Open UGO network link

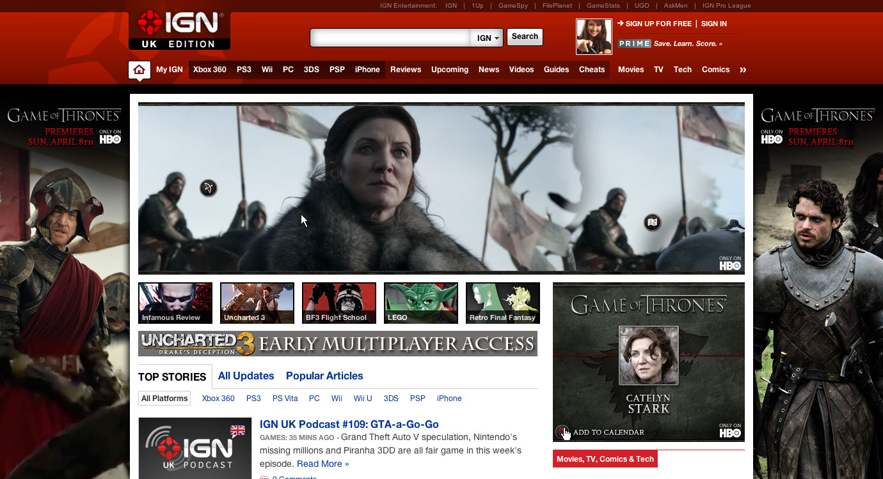642,6
